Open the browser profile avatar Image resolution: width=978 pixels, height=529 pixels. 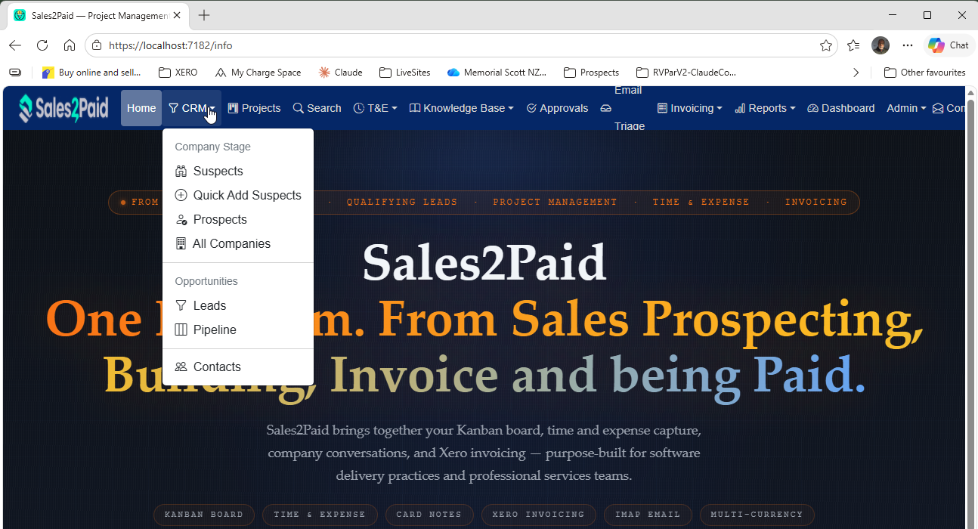(881, 45)
